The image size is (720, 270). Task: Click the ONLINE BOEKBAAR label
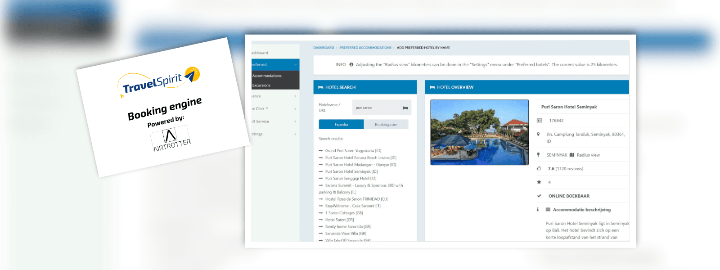(569, 196)
